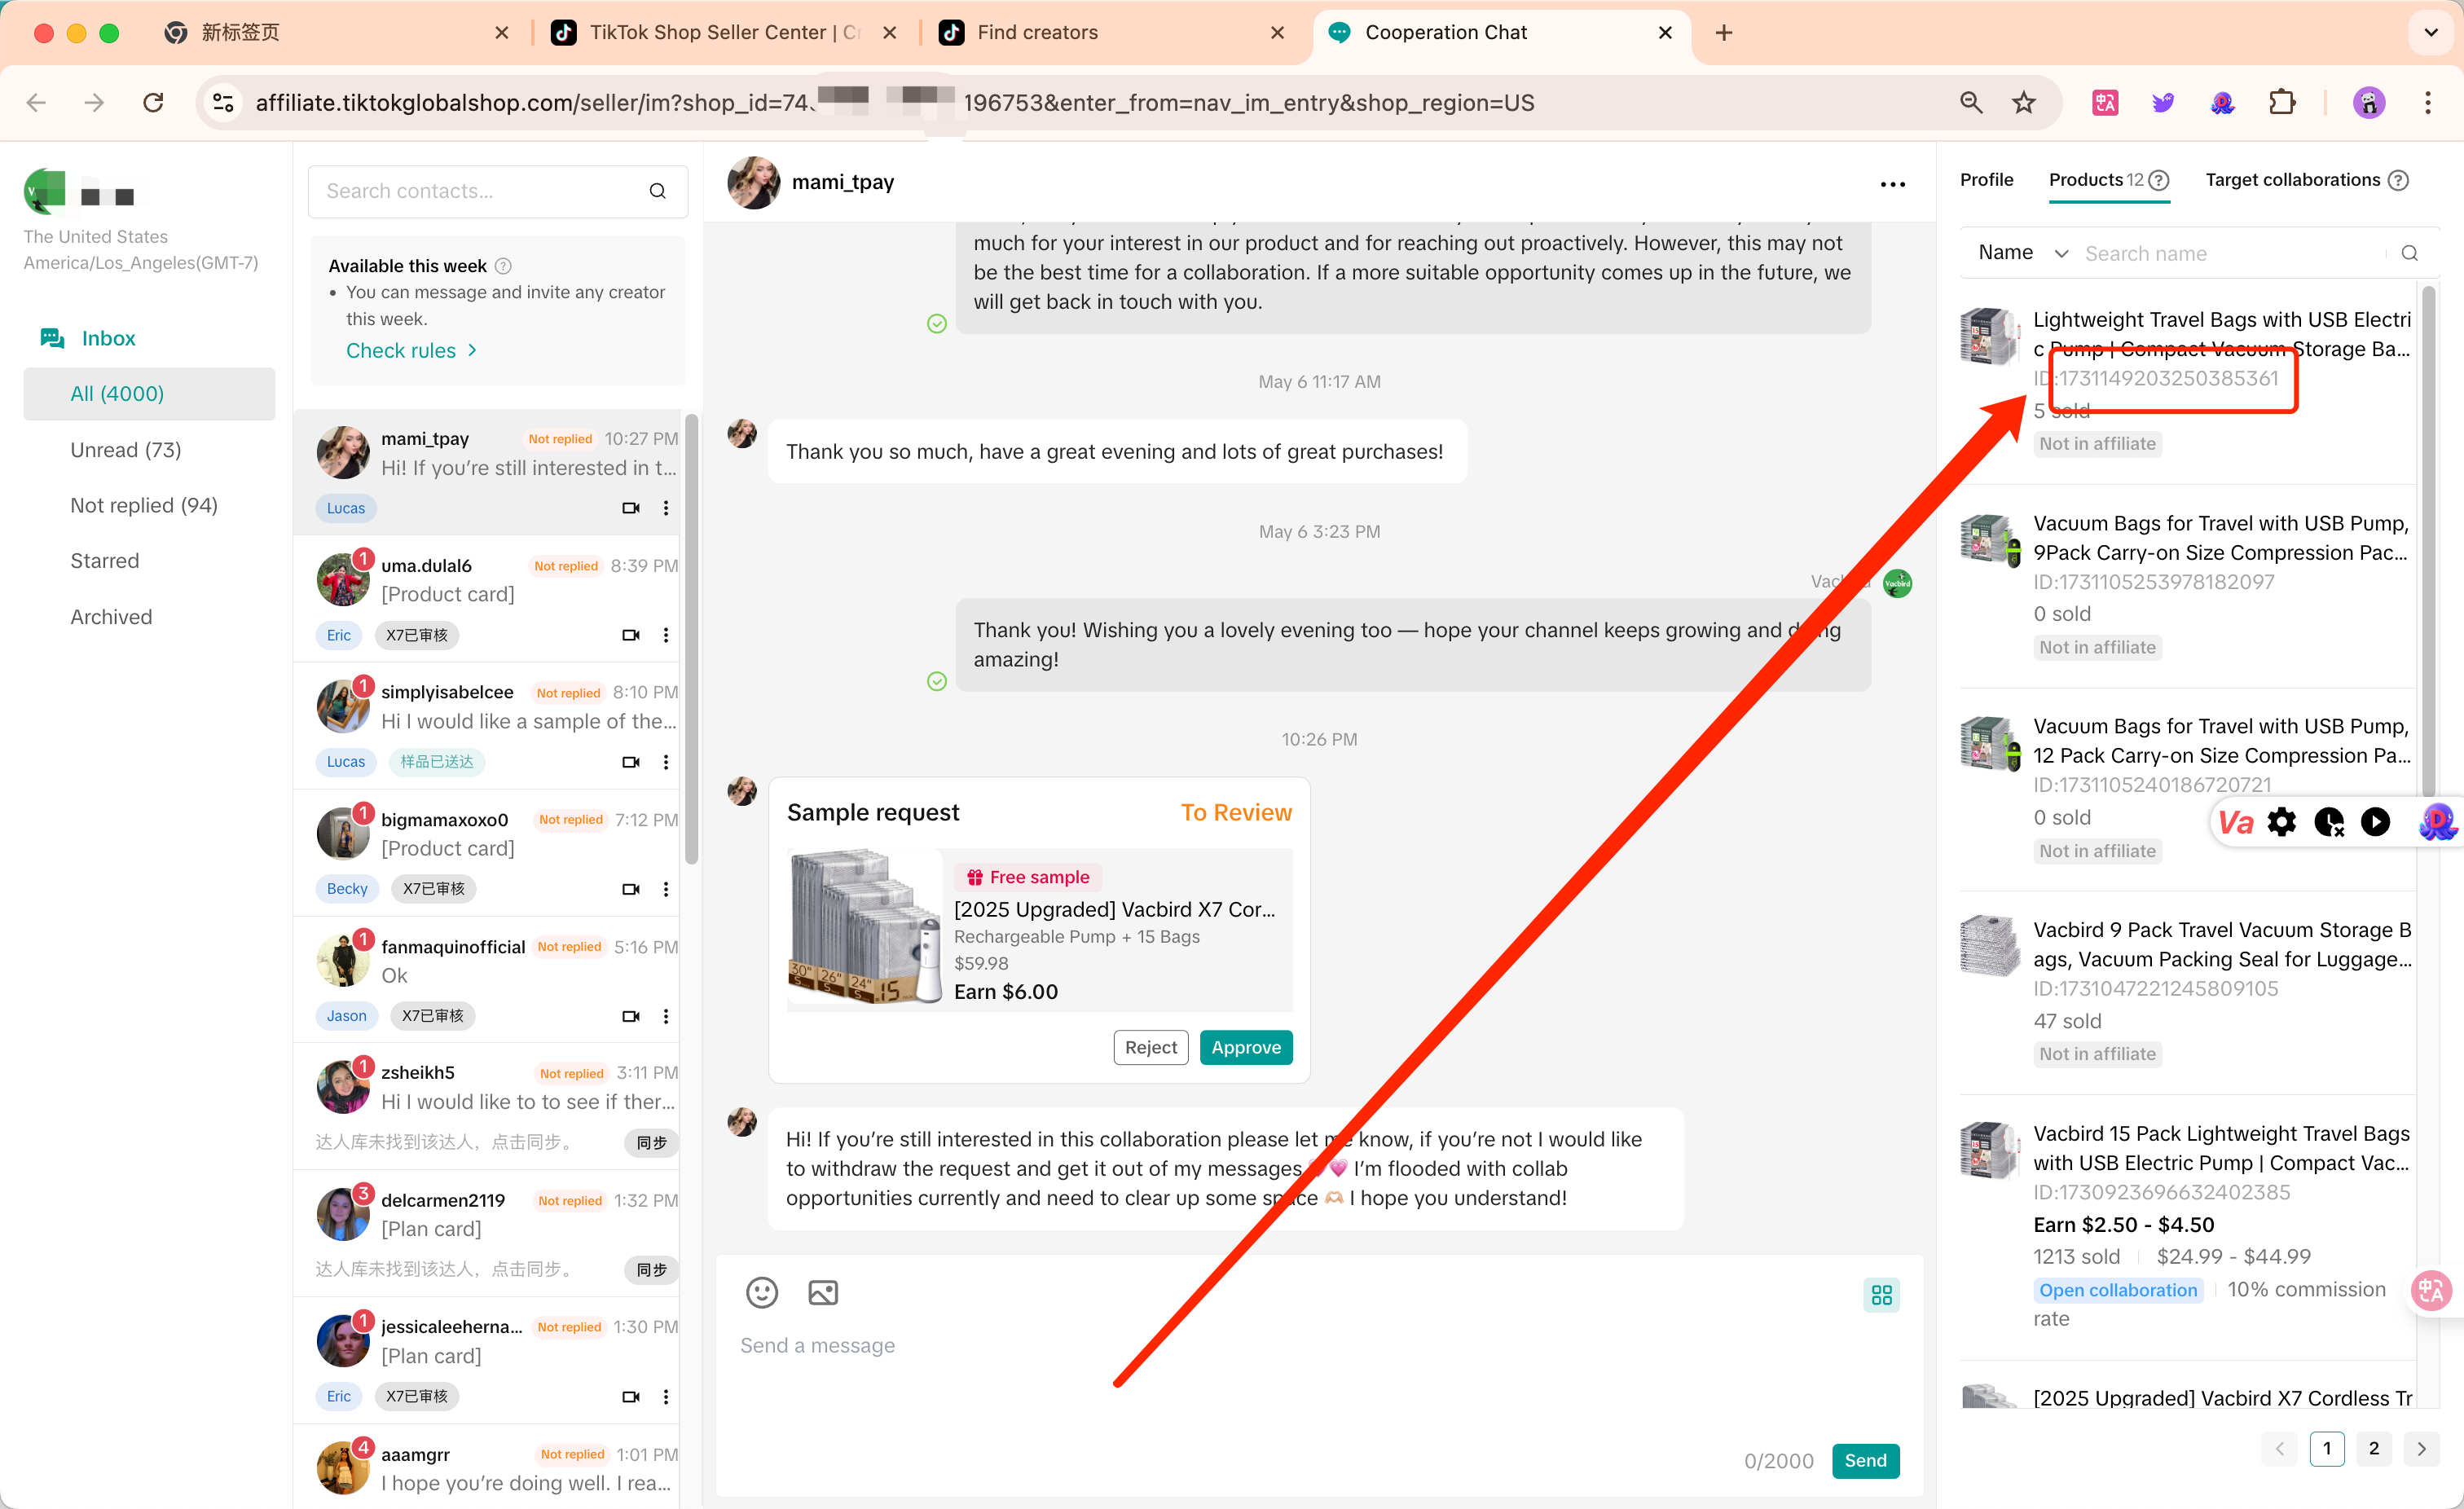
Task: Open more options on jessicaleeherna contact row
Action: point(666,1396)
